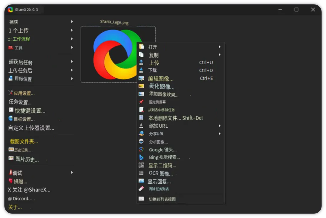
Task: Click the eraser 清除任务列表 icon
Action: coord(141,189)
